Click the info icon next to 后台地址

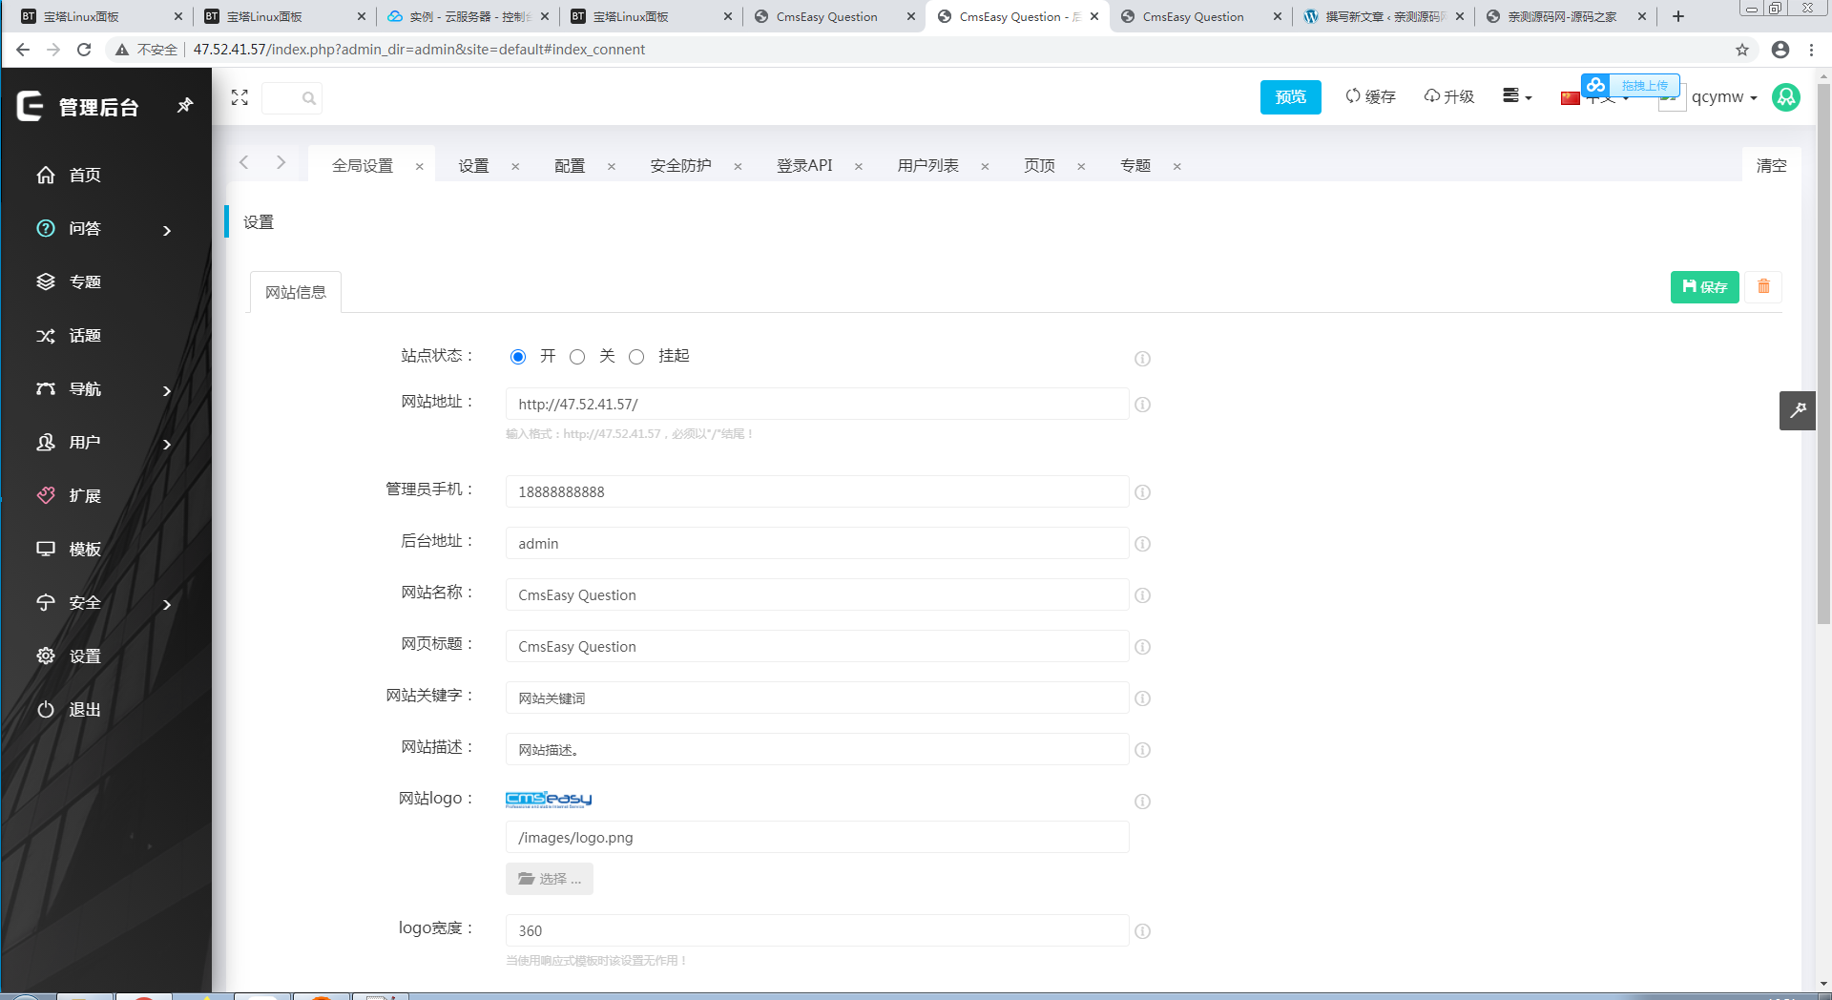point(1142,544)
